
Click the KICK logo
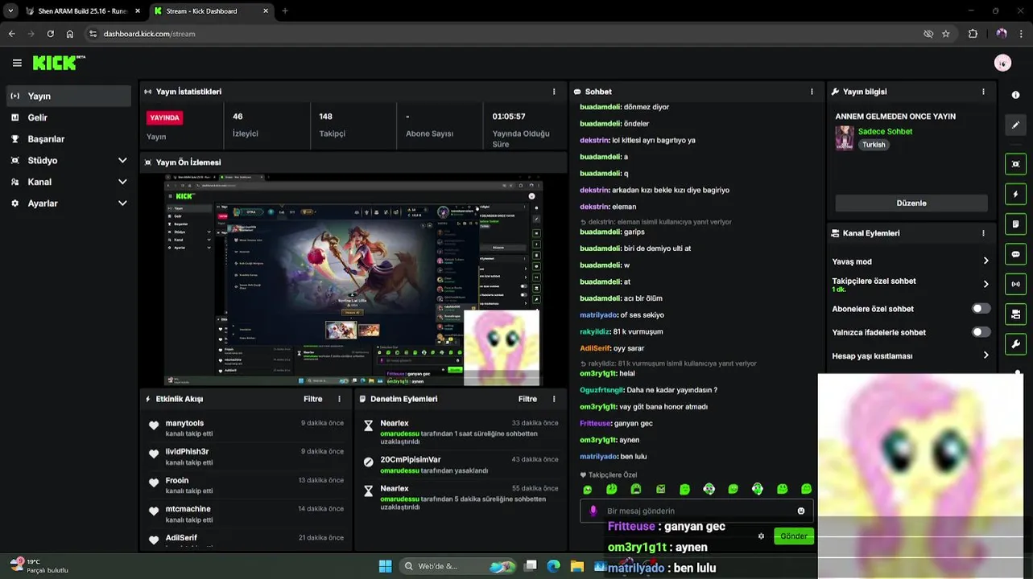click(x=59, y=63)
